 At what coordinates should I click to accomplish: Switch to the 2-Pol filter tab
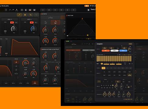20,83
